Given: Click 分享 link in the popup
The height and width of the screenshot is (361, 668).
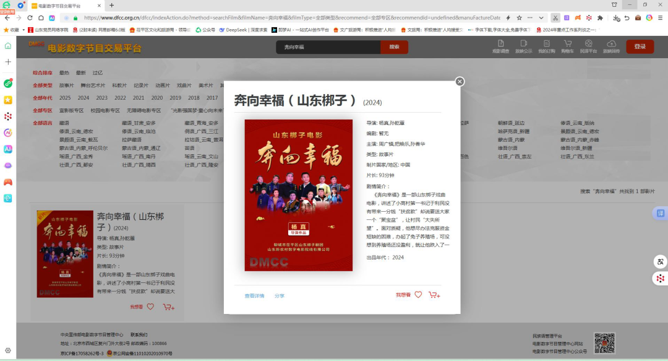Looking at the screenshot, I should pyautogui.click(x=280, y=296).
